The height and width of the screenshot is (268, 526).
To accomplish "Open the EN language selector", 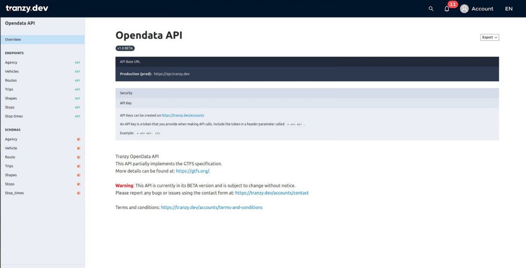I will tap(508, 9).
